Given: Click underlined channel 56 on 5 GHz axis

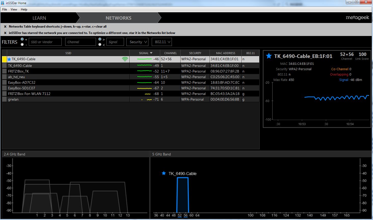Looking at the screenshot, I should click(186, 215).
